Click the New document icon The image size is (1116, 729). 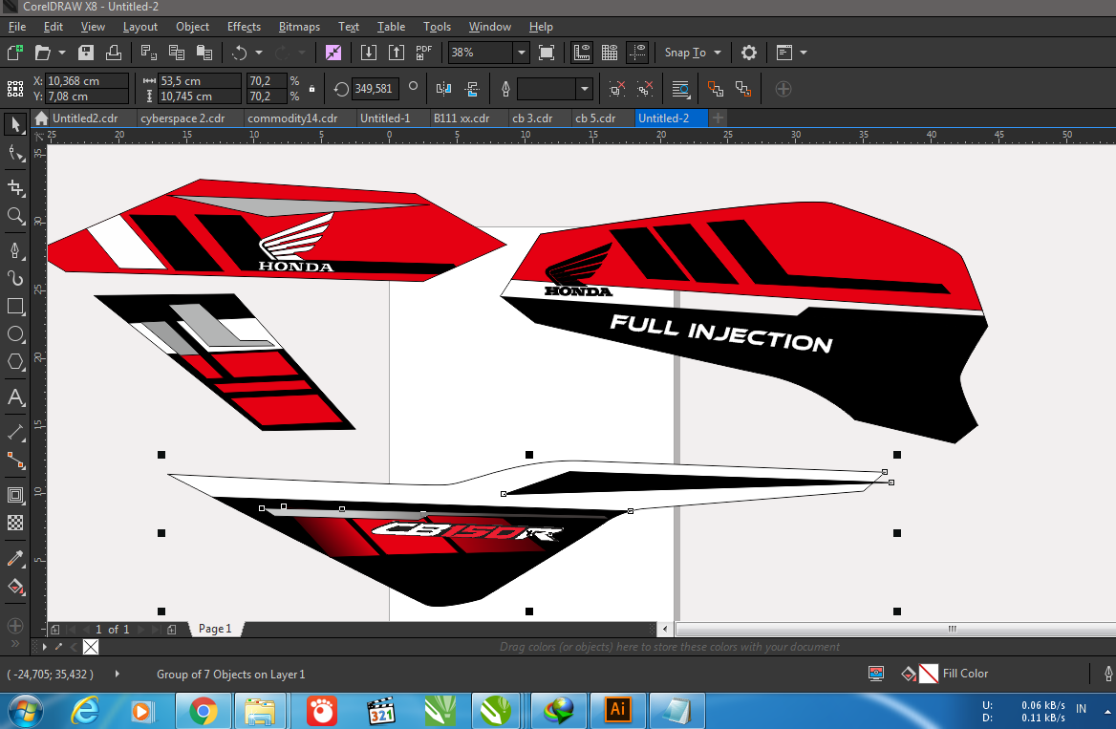click(14, 53)
